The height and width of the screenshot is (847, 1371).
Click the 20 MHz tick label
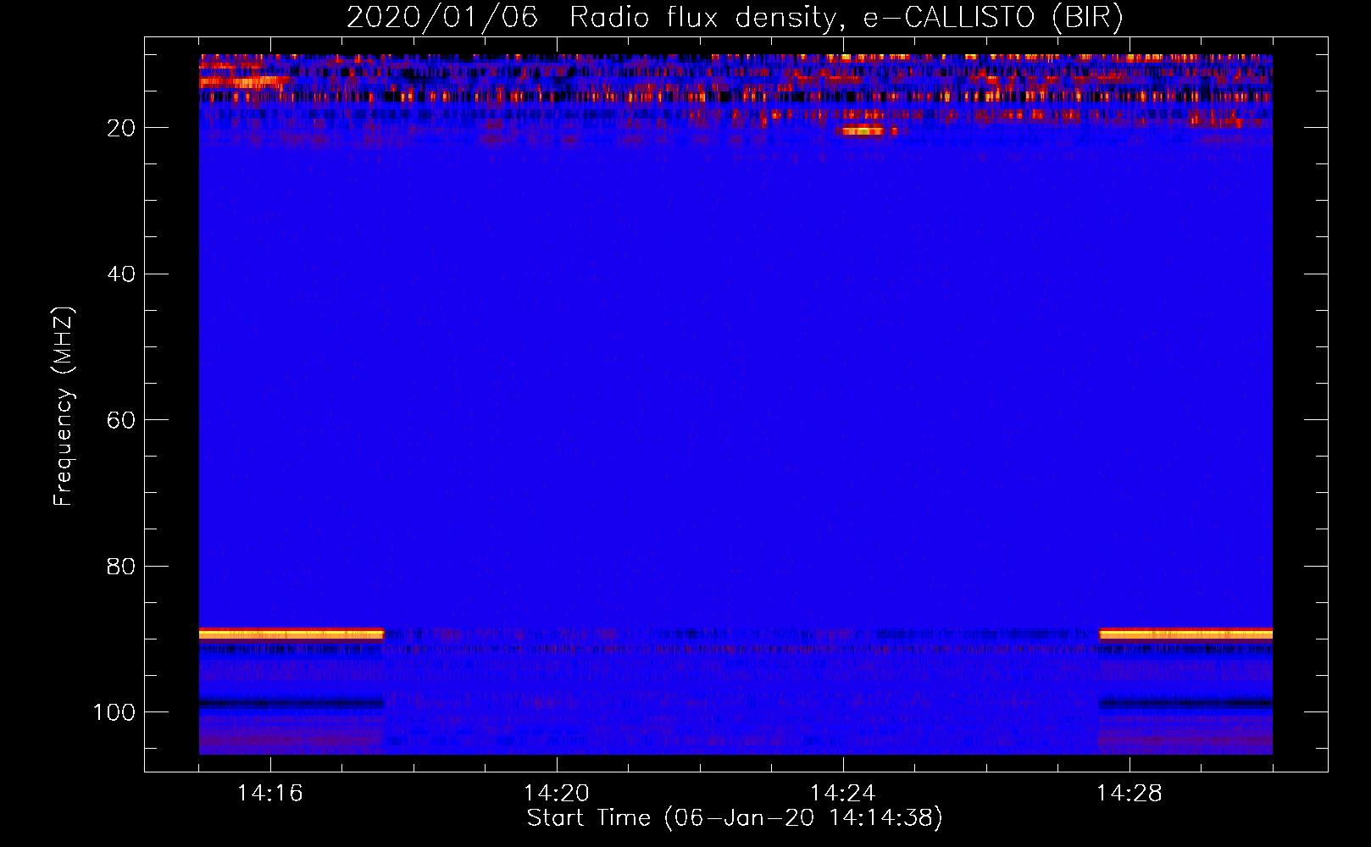click(121, 128)
